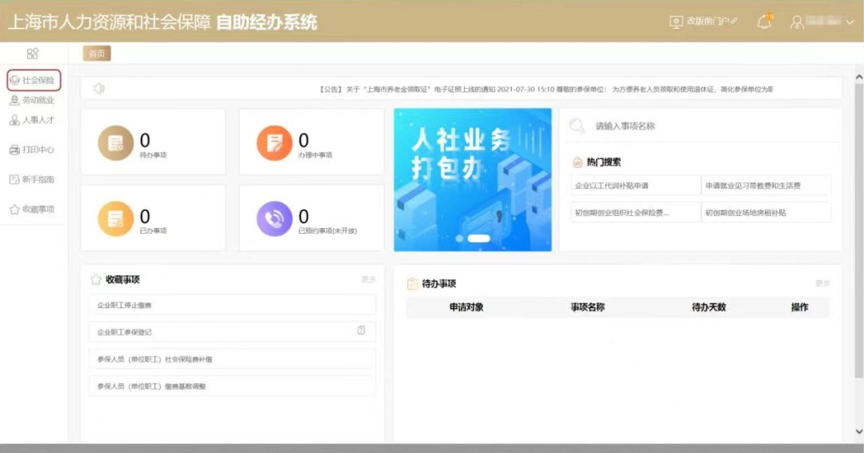Click the purple phone 已预约事项 icon
This screenshot has height=453, width=864.
274,218
